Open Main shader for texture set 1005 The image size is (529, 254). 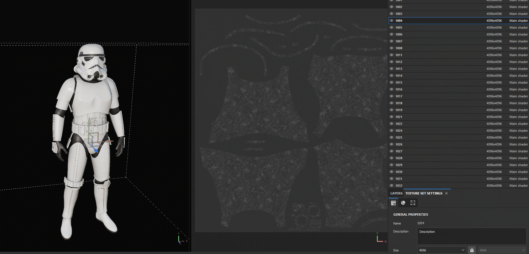tap(518, 27)
